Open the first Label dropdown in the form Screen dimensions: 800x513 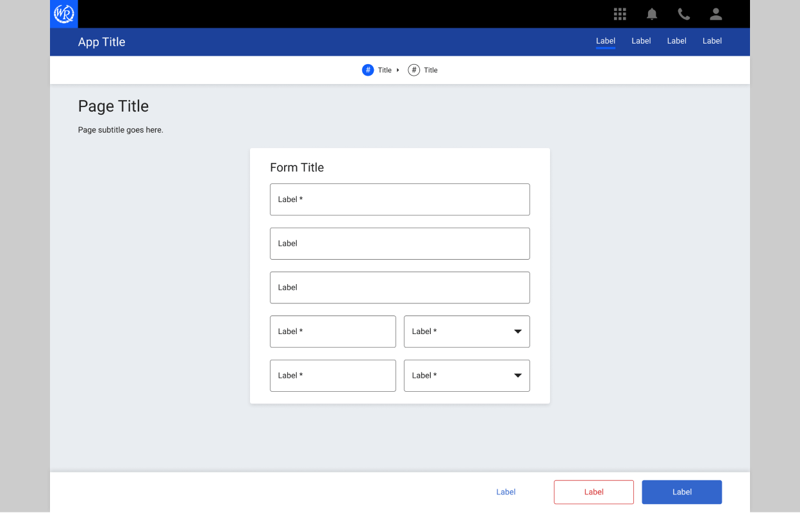pos(467,332)
